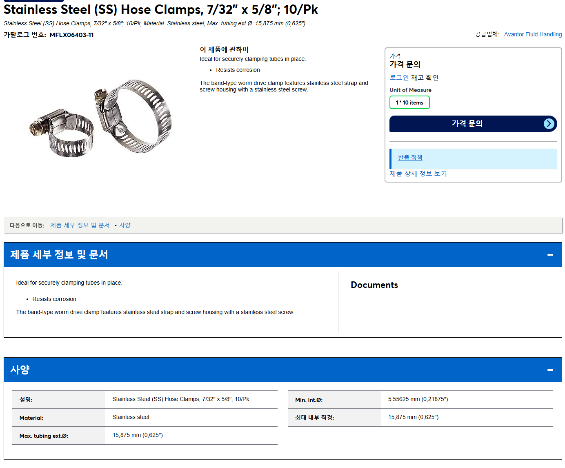The height and width of the screenshot is (468, 565).
Task: Click the Min. int.Ø value 5,55625 mm
Action: click(x=418, y=399)
